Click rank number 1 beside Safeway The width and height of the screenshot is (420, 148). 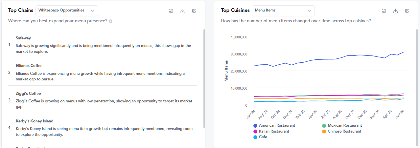coord(9,44)
